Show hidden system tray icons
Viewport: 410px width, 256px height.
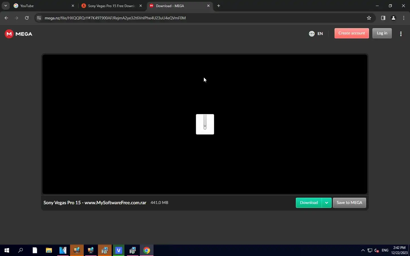click(363, 250)
